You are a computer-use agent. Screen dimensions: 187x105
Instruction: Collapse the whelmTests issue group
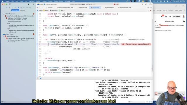pyautogui.click(x=2, y=14)
